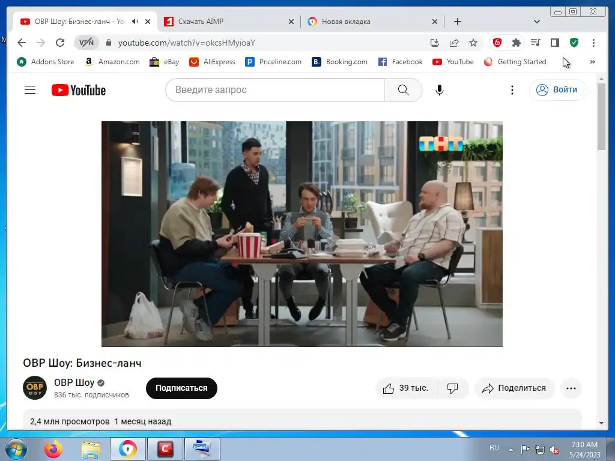The width and height of the screenshot is (615, 461).
Task: Bookmark this page with the star icon
Action: tap(473, 43)
